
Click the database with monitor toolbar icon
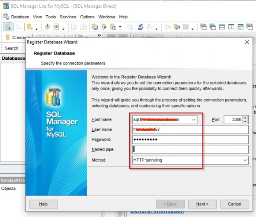[x=95, y=27]
